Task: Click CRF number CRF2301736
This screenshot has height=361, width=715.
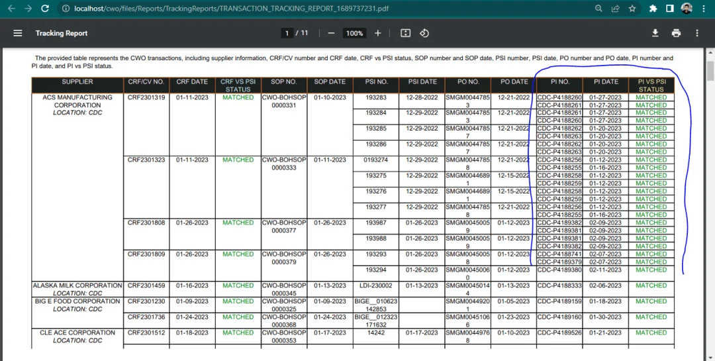Action: (x=146, y=317)
